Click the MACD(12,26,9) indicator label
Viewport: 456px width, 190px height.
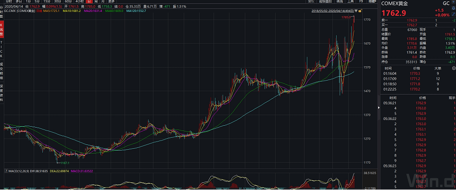tap(19, 171)
